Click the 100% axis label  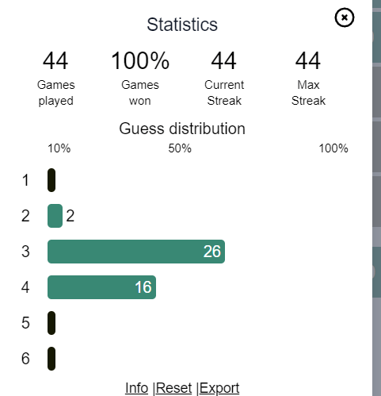click(x=333, y=148)
